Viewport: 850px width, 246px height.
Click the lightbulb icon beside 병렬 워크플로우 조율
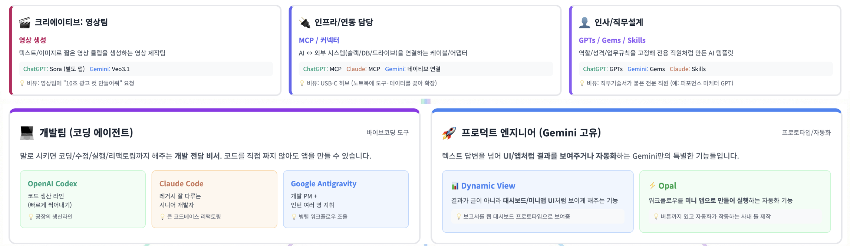294,217
